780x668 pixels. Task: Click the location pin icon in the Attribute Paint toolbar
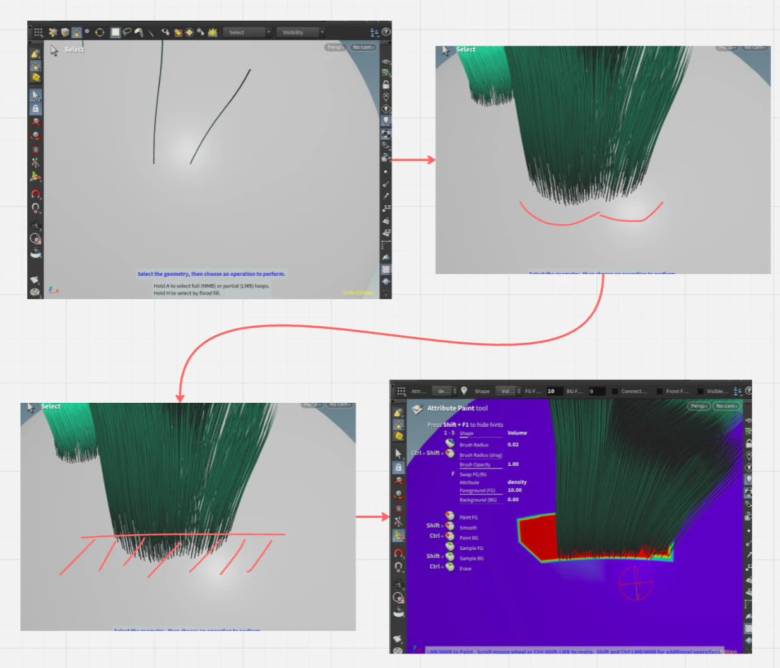[x=464, y=391]
